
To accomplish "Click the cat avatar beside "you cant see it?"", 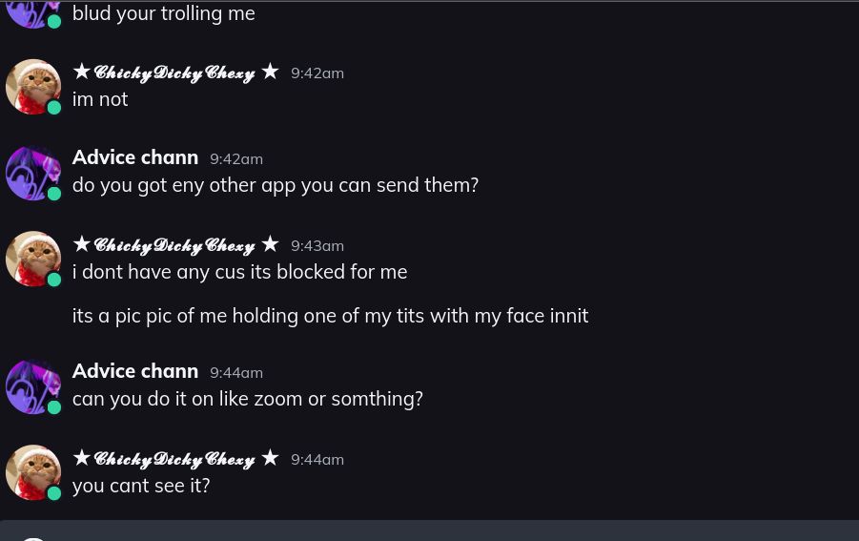I will pyautogui.click(x=33, y=472).
